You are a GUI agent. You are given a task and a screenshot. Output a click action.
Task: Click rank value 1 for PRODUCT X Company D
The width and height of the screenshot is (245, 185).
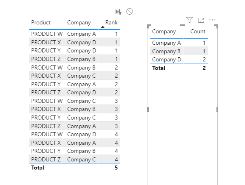pyautogui.click(x=116, y=42)
